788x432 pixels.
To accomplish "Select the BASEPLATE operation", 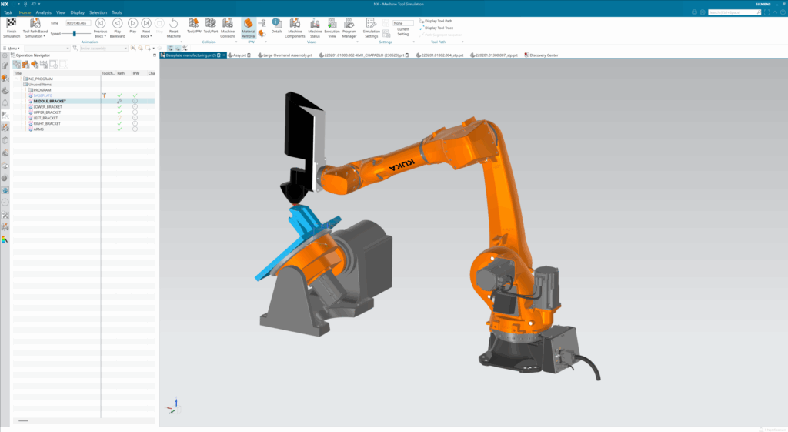I will click(43, 95).
